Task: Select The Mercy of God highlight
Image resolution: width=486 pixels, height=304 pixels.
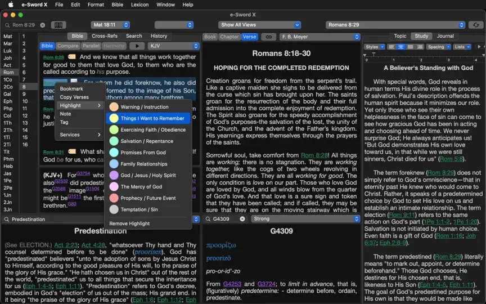Action: (148, 187)
